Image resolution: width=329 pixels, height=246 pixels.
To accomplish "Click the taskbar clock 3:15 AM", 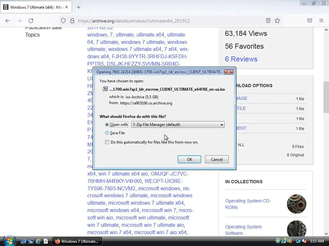I will pos(316,241).
